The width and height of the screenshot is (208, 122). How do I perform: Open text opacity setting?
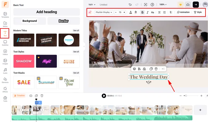pyautogui.click(x=171, y=12)
